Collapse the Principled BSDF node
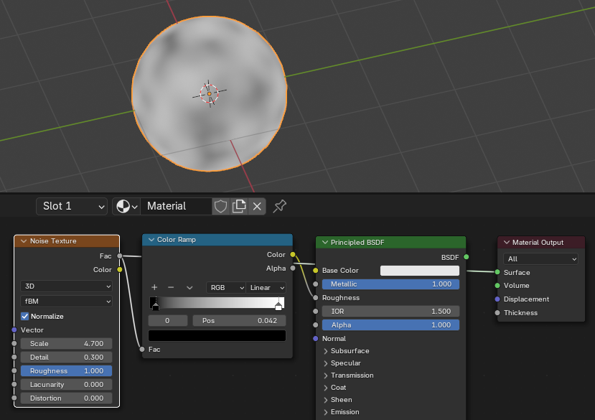The width and height of the screenshot is (595, 420). tap(325, 242)
